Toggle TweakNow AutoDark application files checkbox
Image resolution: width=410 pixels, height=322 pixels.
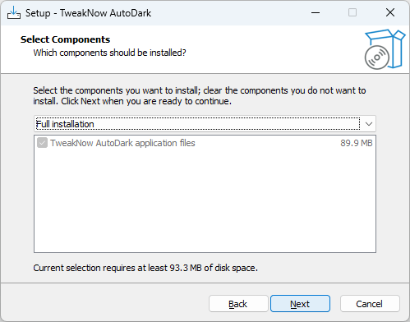point(42,143)
